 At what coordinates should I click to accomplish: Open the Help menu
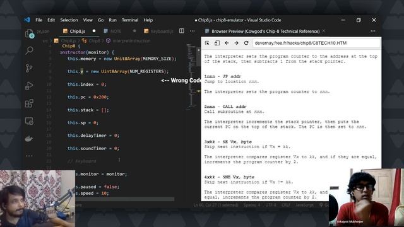point(148,20)
